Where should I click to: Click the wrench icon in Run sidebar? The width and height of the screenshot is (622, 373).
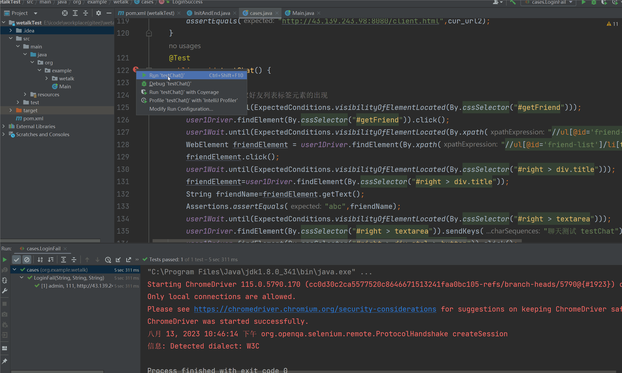5,291
